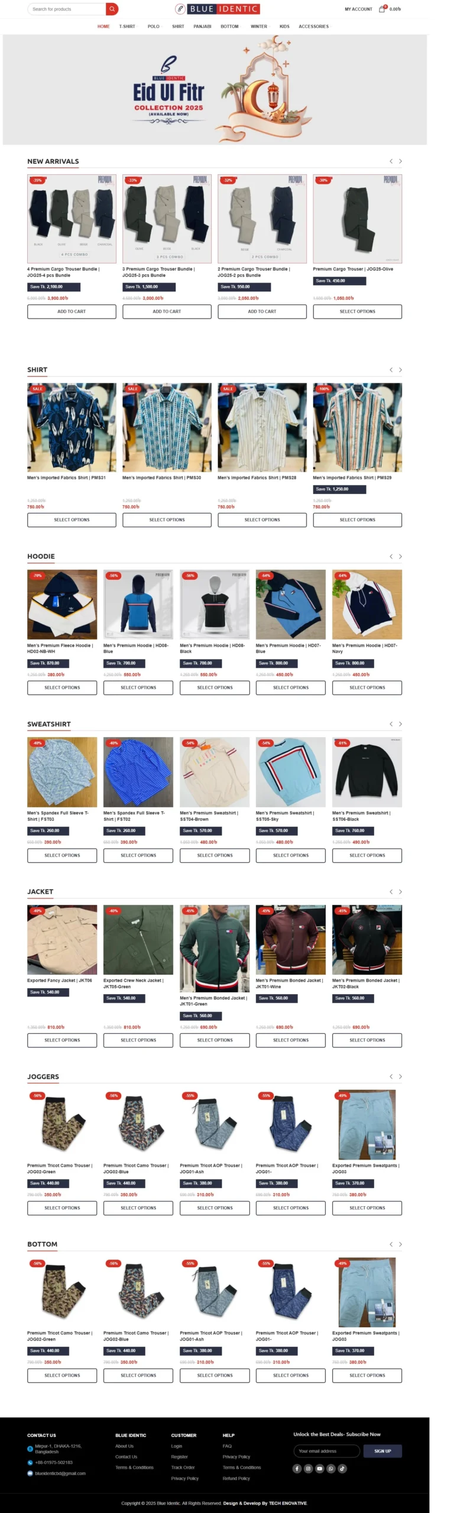
Task: Show next items in New Arrivals carousel
Action: click(x=400, y=161)
